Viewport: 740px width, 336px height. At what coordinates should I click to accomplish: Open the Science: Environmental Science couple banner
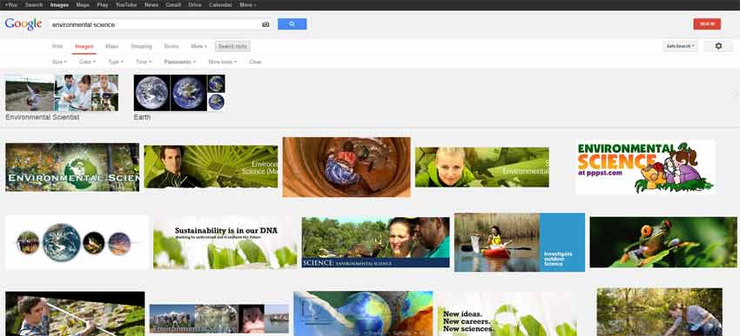pyautogui.click(x=376, y=242)
